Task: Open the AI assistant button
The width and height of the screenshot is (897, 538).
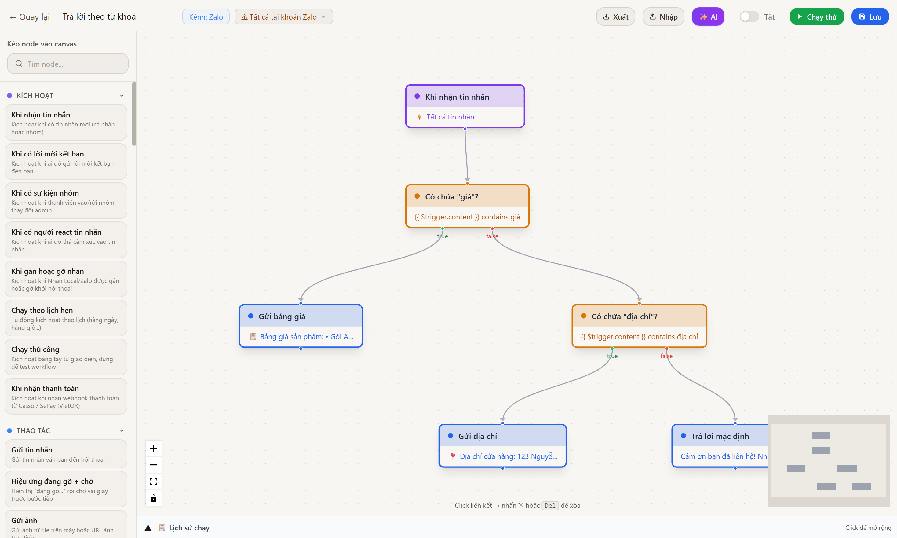Action: [x=708, y=17]
